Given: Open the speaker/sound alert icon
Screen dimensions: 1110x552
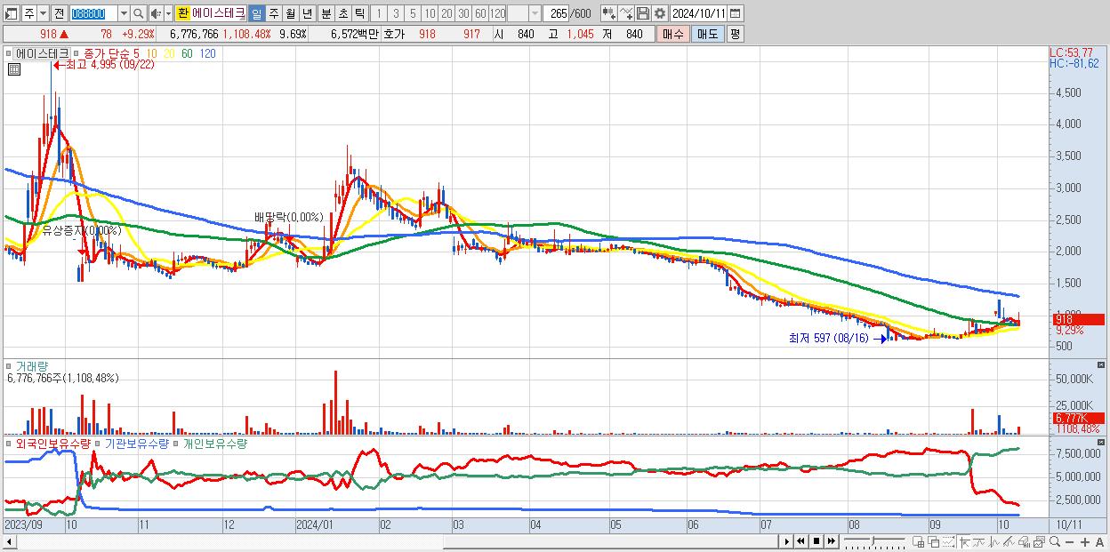Looking at the screenshot, I should pos(156,13).
